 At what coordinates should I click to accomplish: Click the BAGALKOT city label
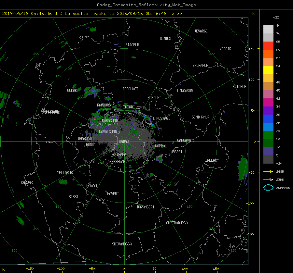click(130, 89)
